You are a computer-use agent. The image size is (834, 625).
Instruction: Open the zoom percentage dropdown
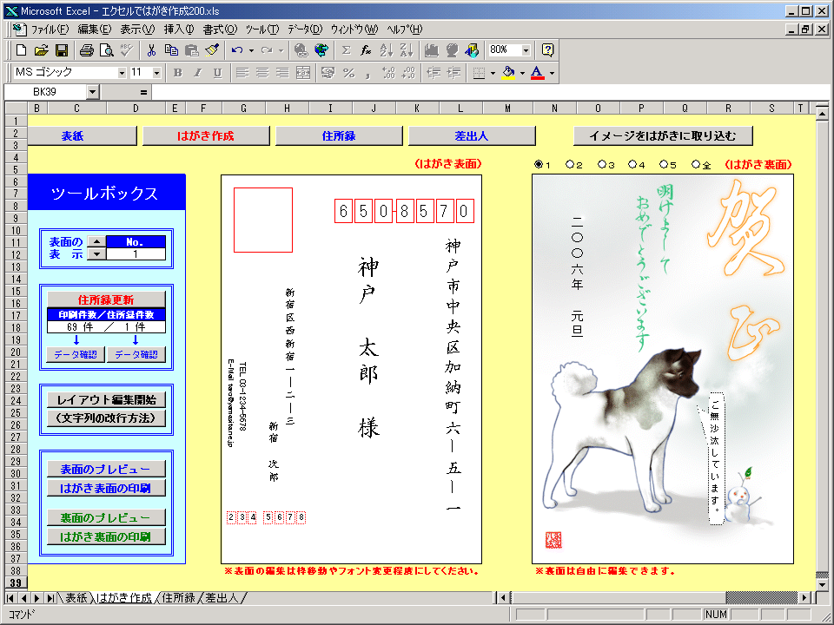(526, 50)
